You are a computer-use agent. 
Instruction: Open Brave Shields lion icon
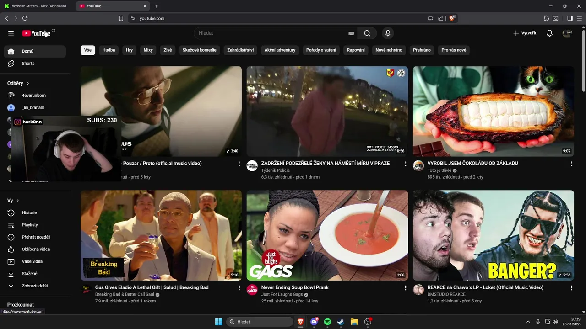(452, 18)
